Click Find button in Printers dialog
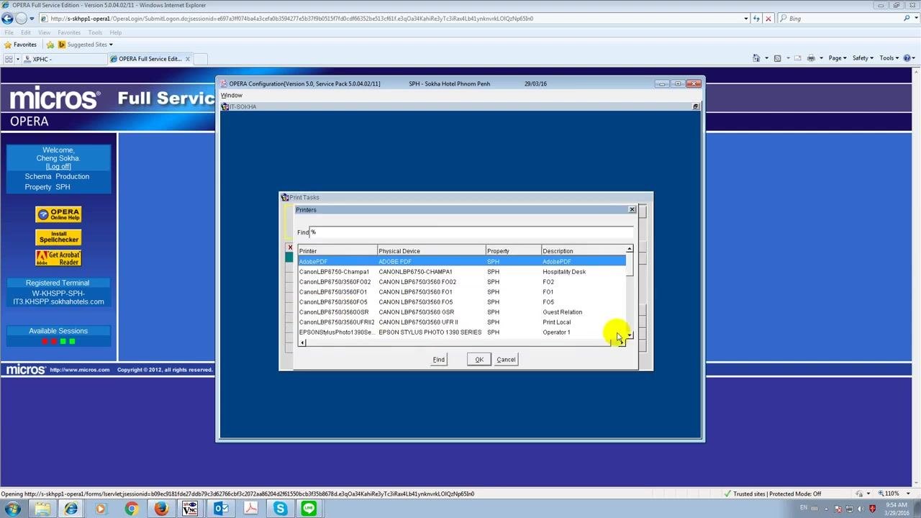 pyautogui.click(x=439, y=360)
